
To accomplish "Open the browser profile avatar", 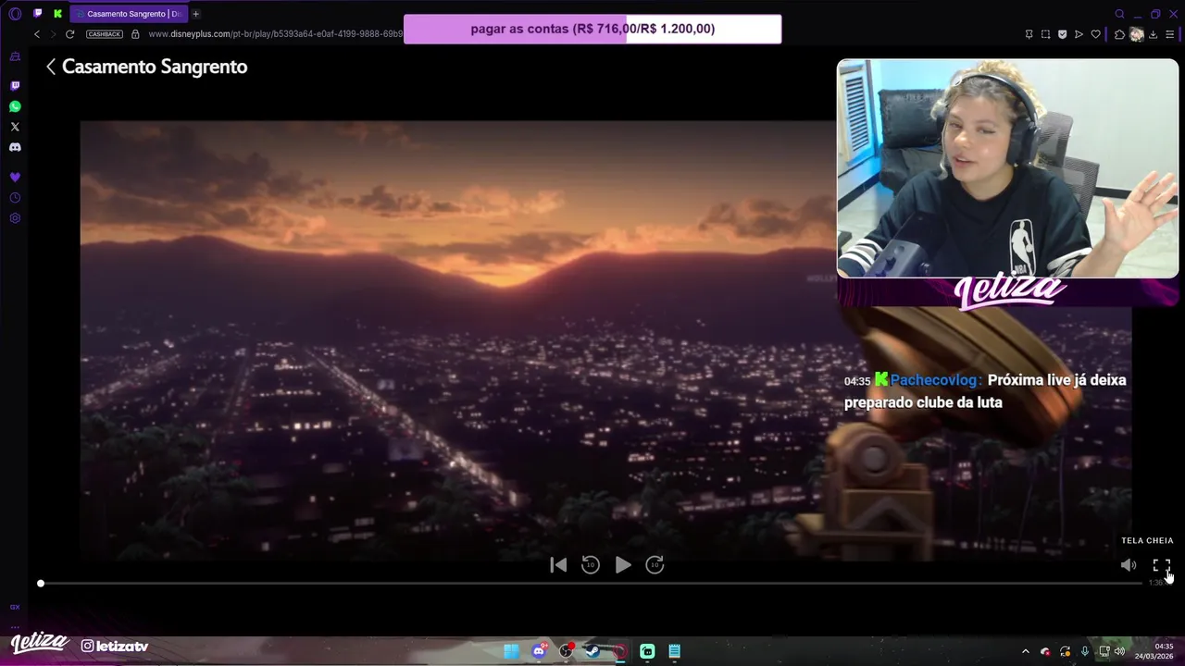I will click(x=1136, y=34).
